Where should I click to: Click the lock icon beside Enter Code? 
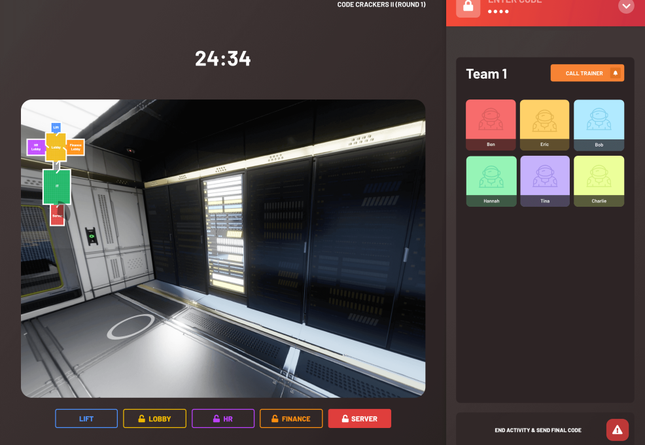468,7
